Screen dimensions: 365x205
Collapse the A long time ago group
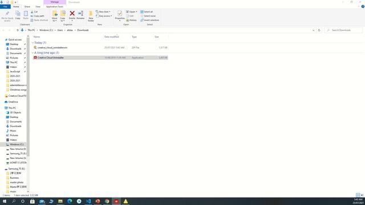pos(33,53)
